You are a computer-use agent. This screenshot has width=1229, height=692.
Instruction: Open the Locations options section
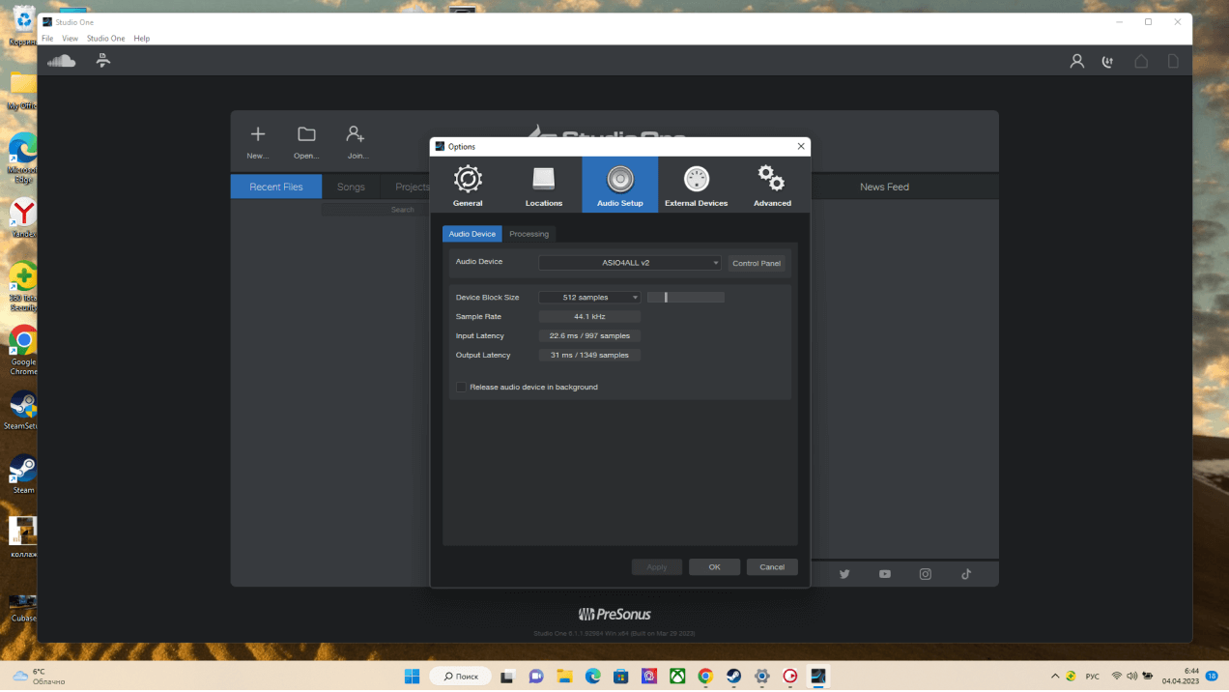(544, 185)
